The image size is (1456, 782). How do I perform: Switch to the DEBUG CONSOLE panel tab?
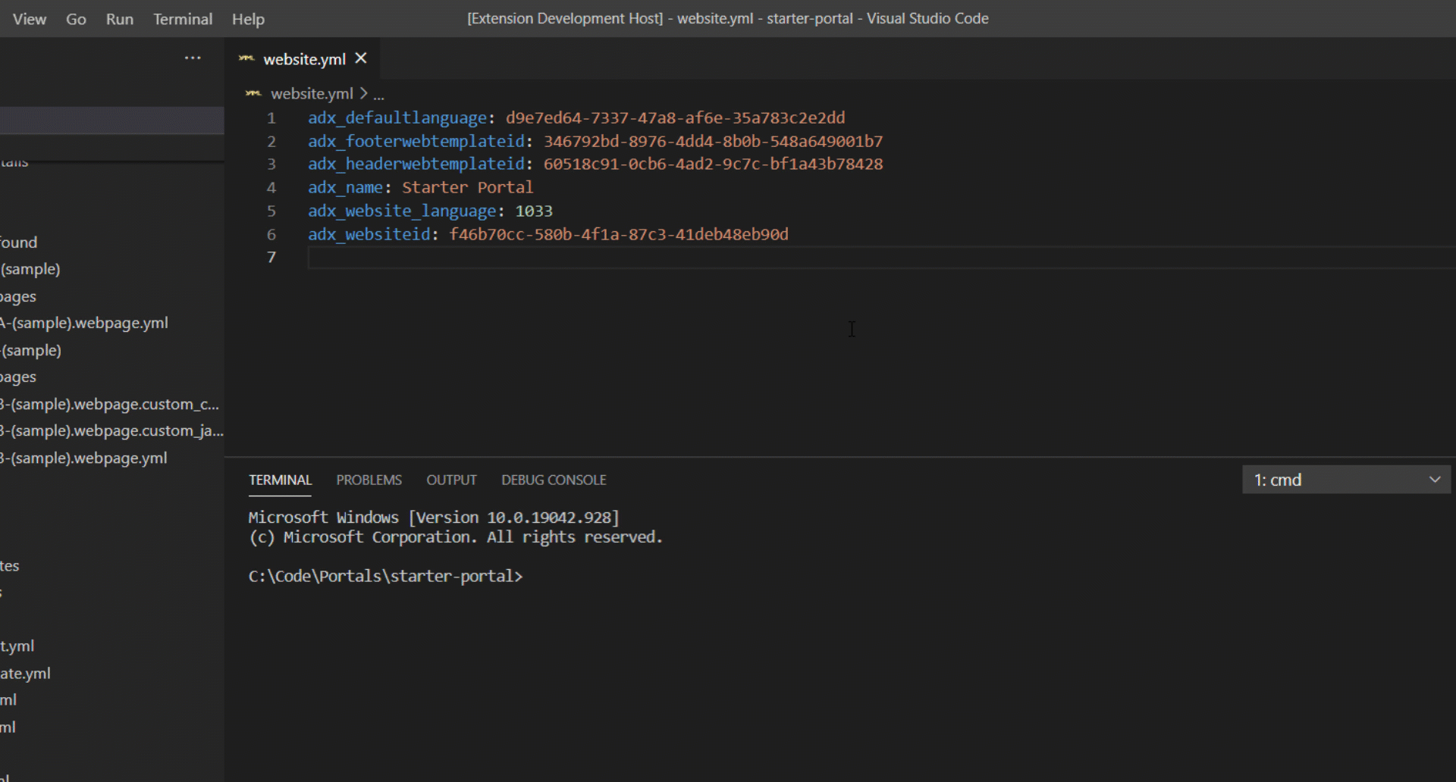(554, 480)
